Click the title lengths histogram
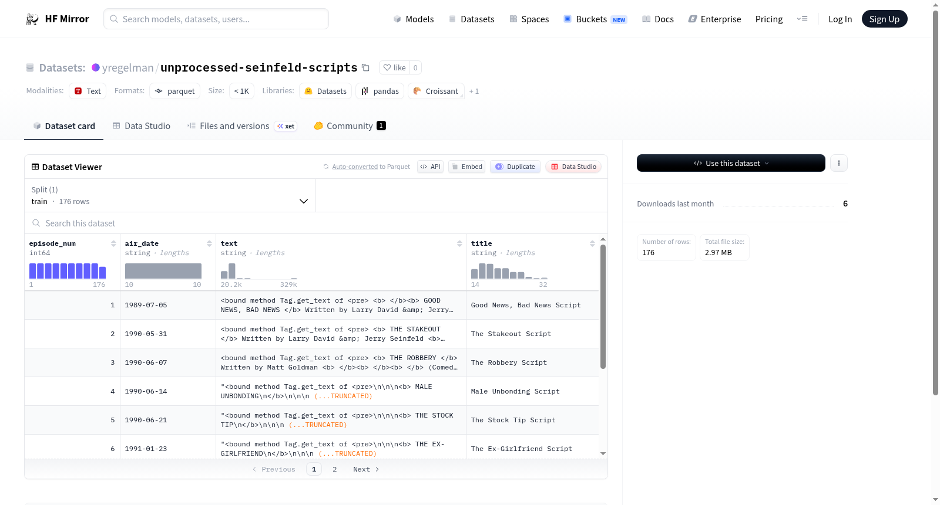940x505 pixels. tap(509, 270)
